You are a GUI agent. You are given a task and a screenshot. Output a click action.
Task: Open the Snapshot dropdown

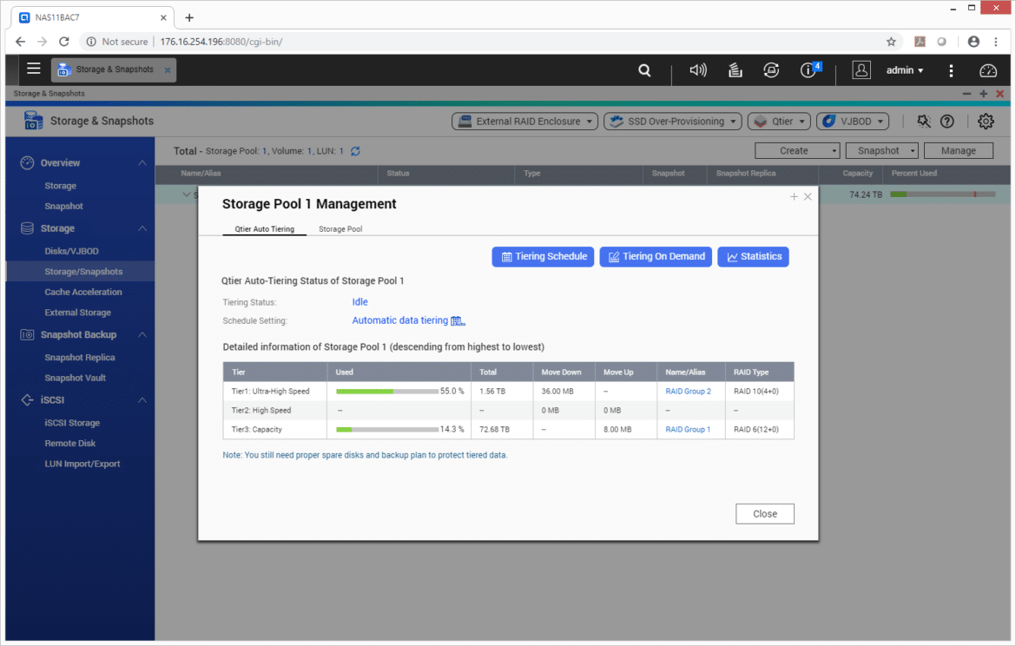click(x=882, y=150)
